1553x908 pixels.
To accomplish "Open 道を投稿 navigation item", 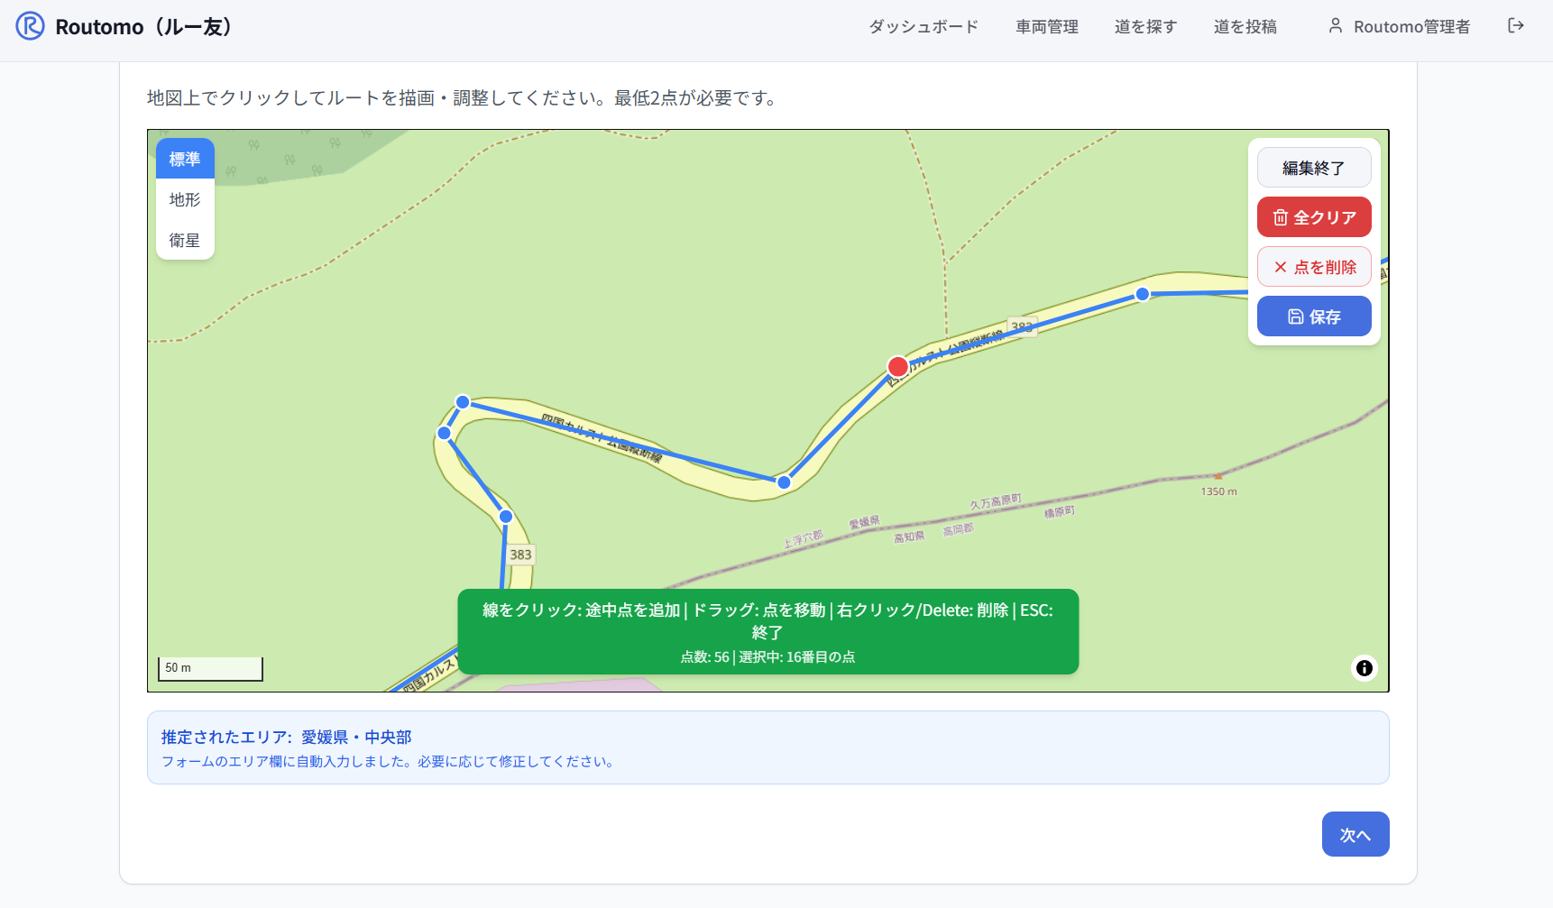I will pos(1245,27).
